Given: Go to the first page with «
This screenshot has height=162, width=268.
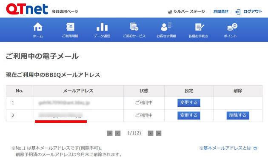Looking at the screenshot, I should coord(110,133).
